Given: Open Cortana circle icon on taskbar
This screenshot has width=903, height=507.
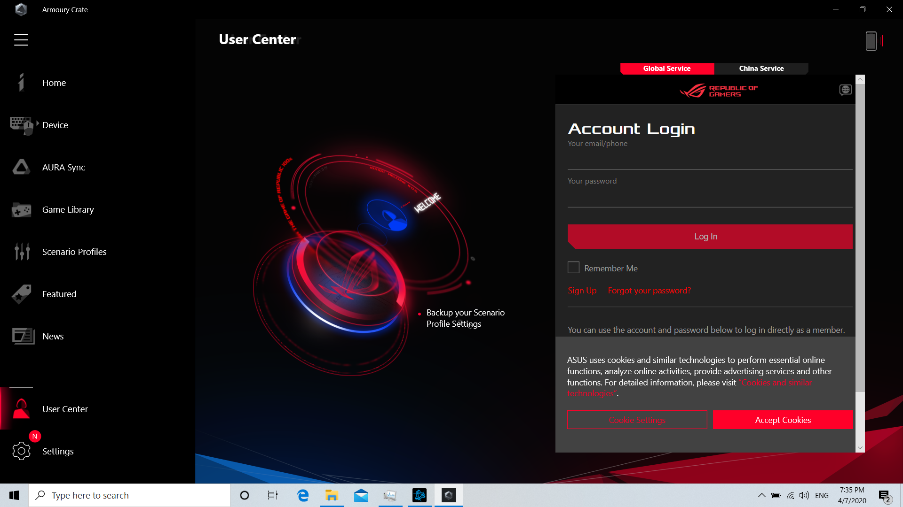Looking at the screenshot, I should coord(244,495).
